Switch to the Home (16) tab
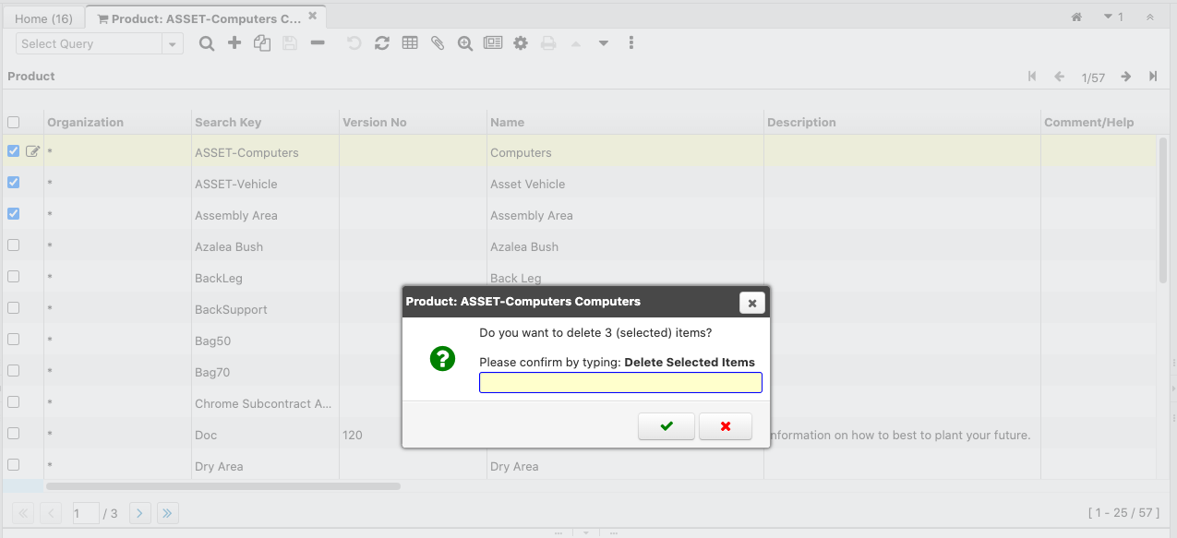Viewport: 1177px width, 538px height. coord(43,18)
